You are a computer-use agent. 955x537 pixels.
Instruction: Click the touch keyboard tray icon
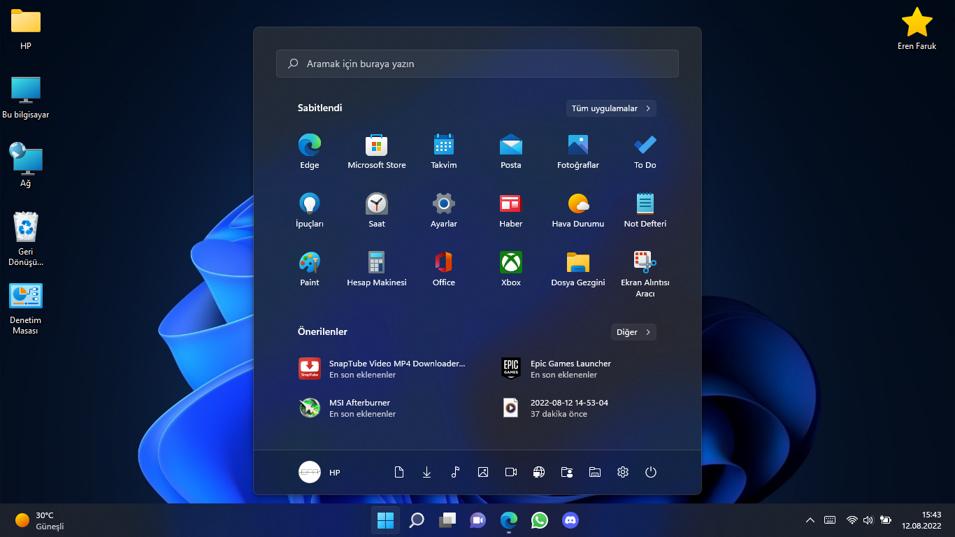[830, 520]
